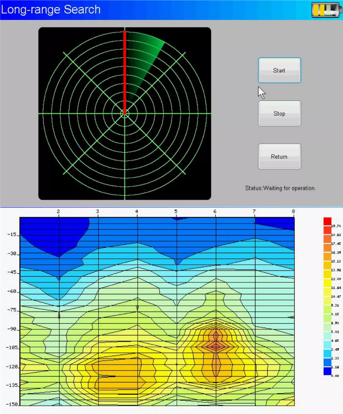Click the -15 depth axis label
Screen dimensions: 343x414
pyautogui.click(x=12, y=234)
